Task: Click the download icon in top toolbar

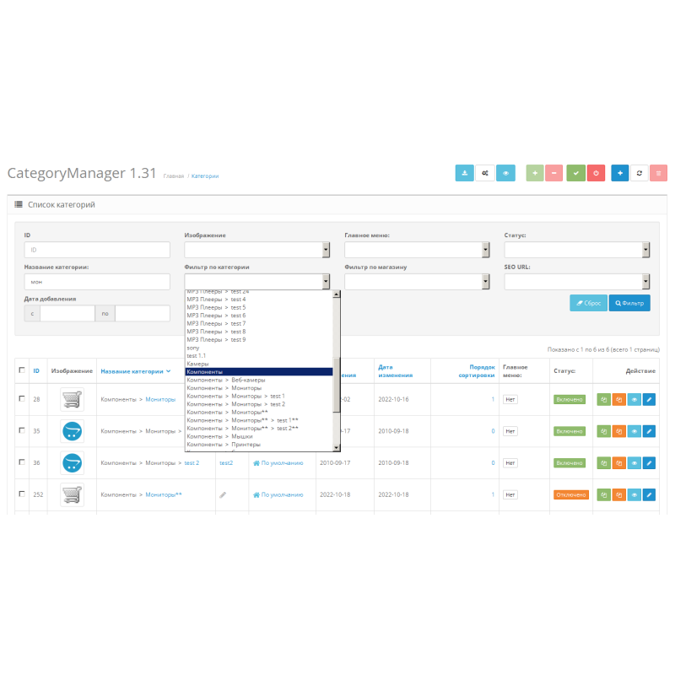Action: tap(464, 173)
